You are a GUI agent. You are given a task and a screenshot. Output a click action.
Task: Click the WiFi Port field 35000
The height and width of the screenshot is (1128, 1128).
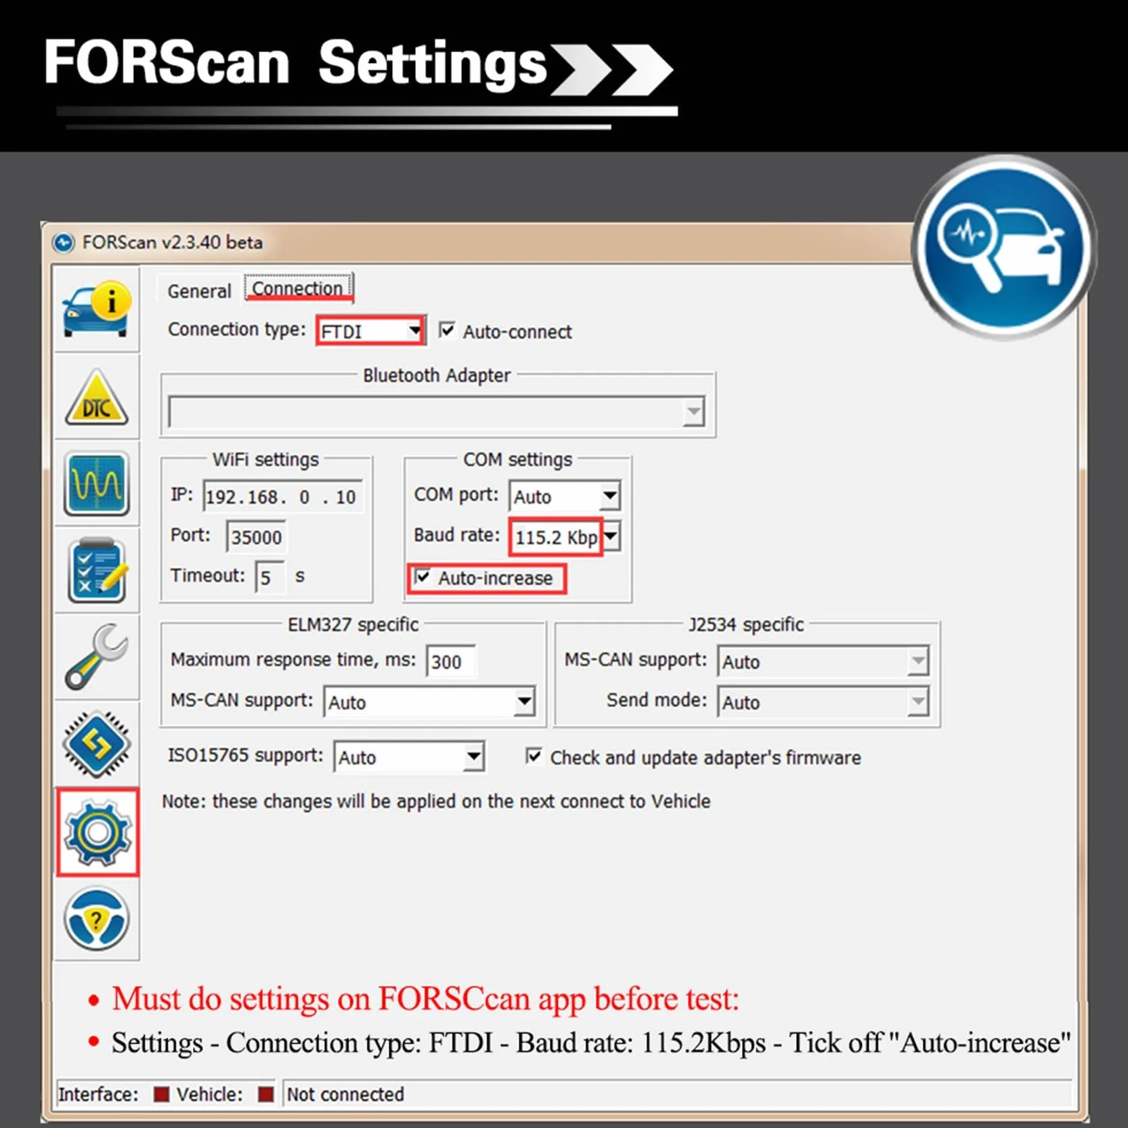click(x=256, y=537)
